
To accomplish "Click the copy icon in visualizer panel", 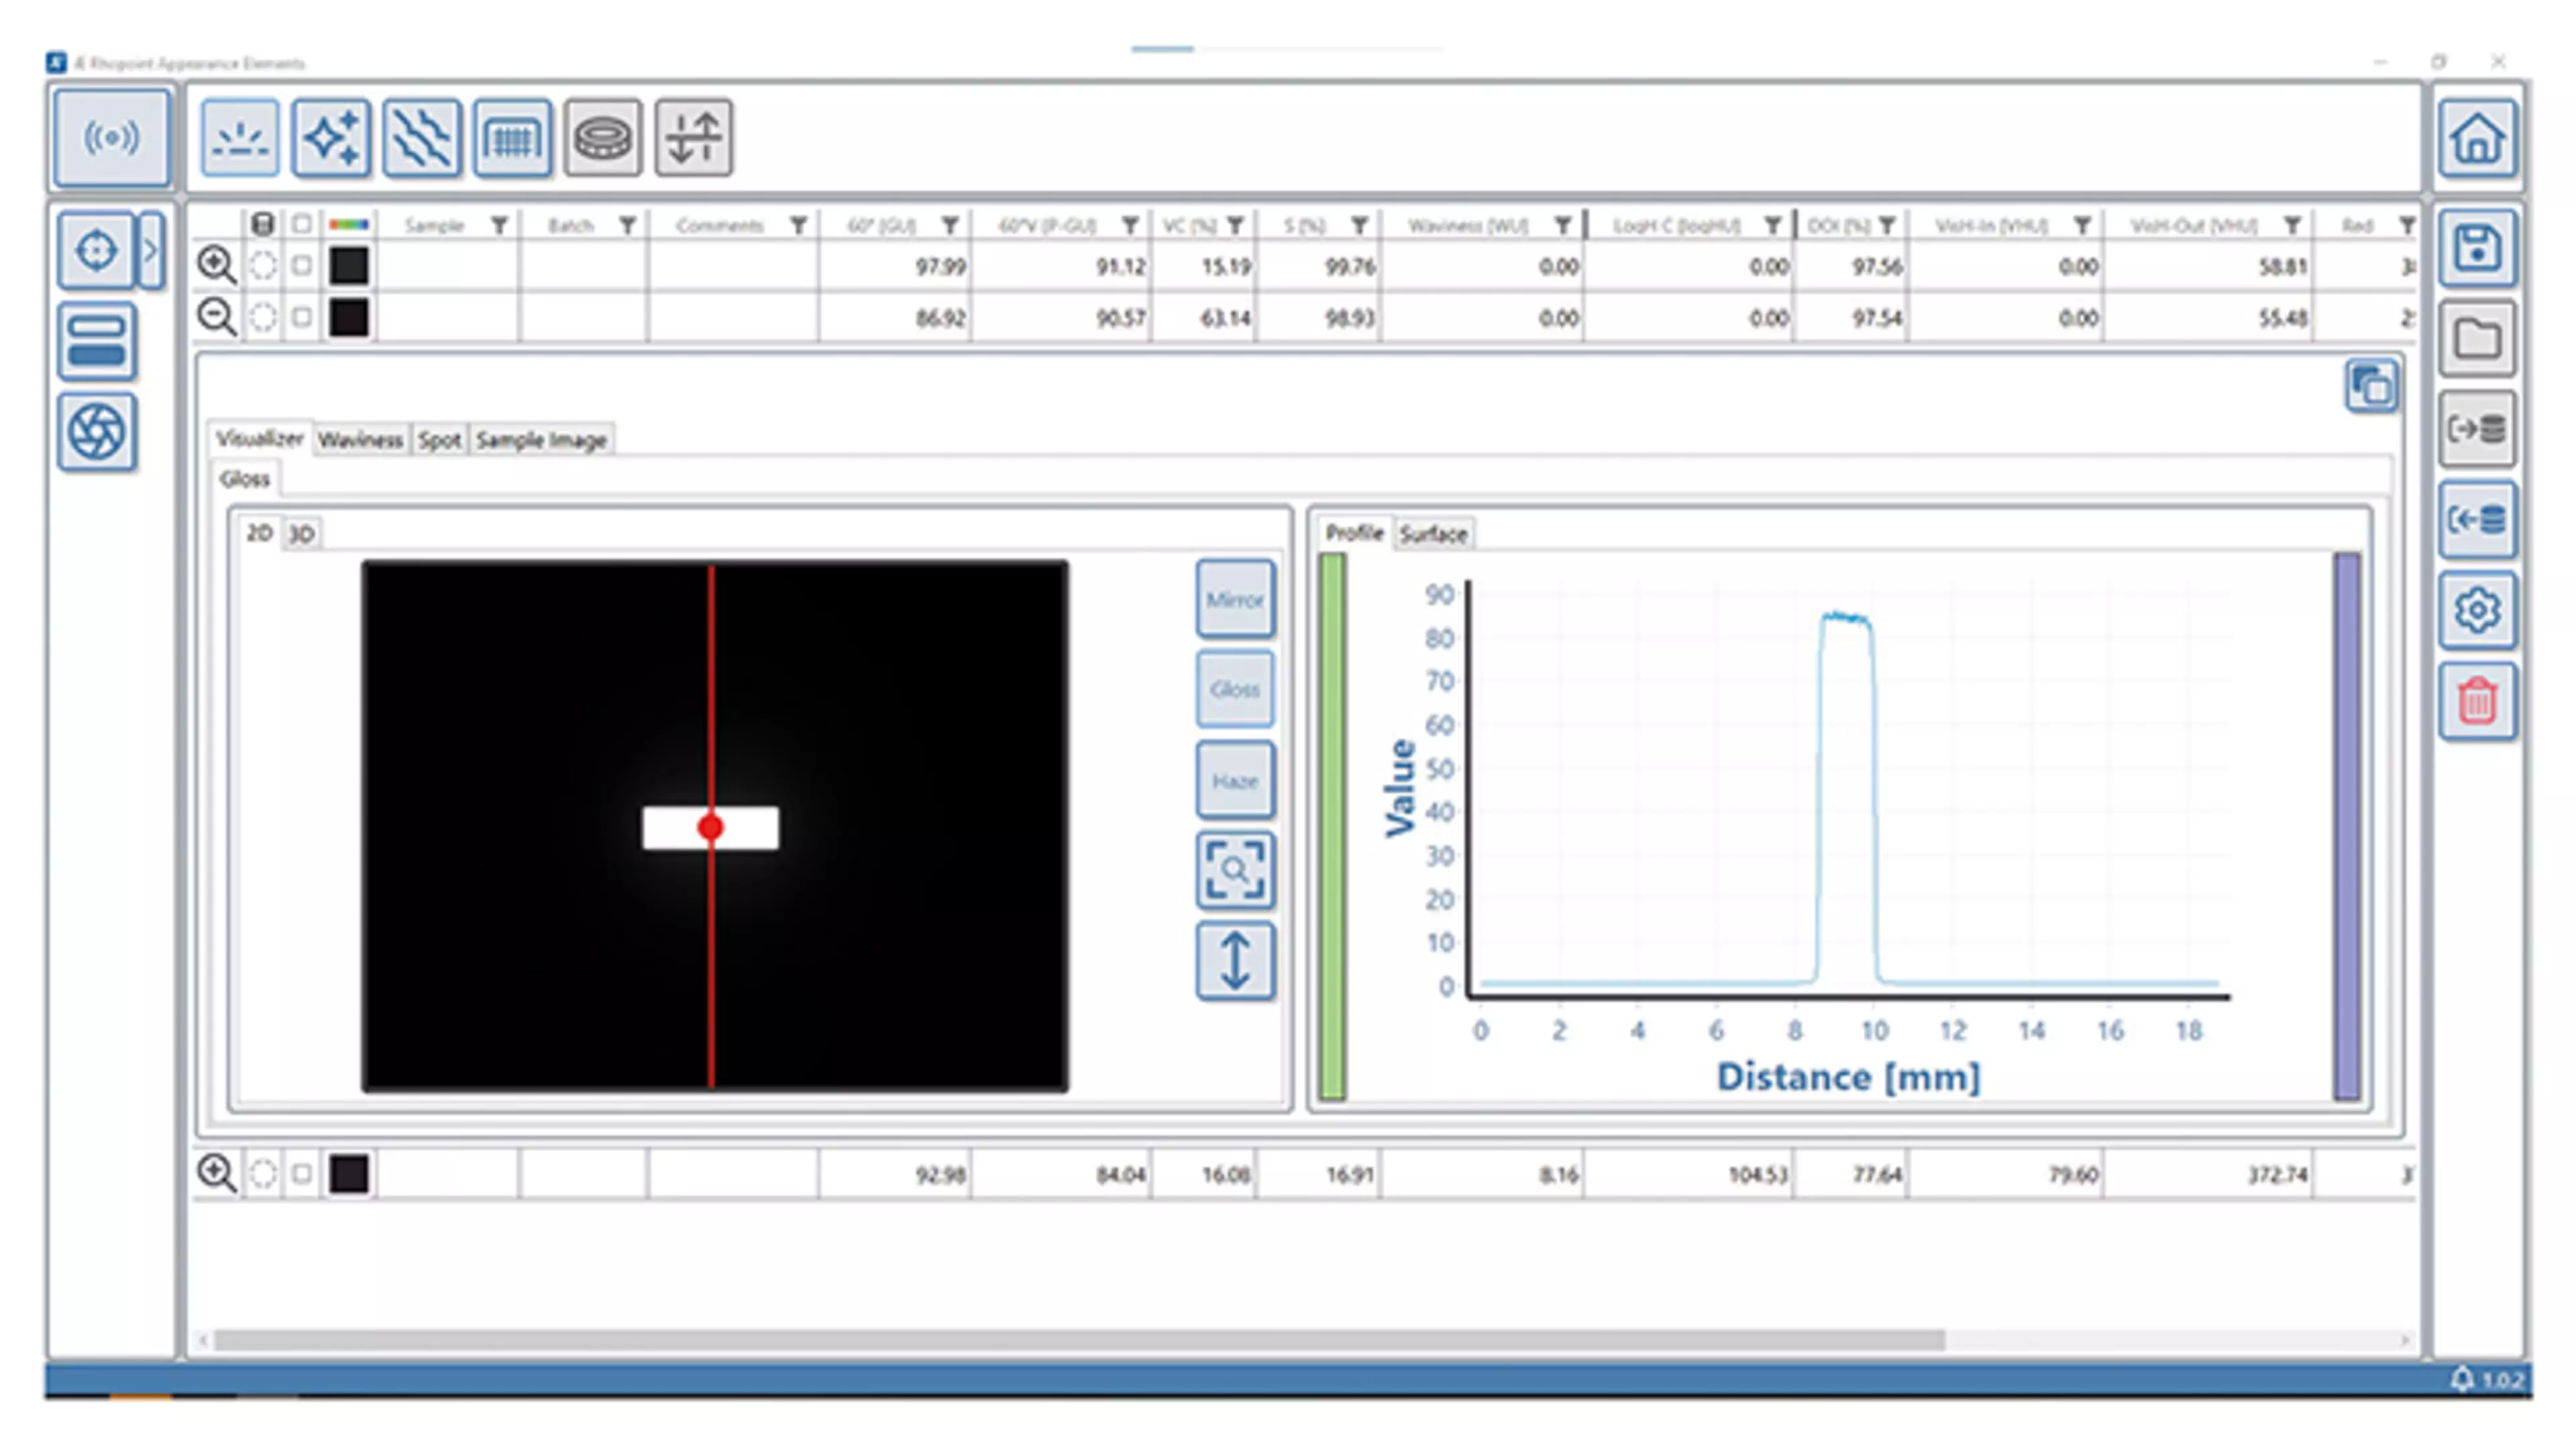I will click(2372, 385).
